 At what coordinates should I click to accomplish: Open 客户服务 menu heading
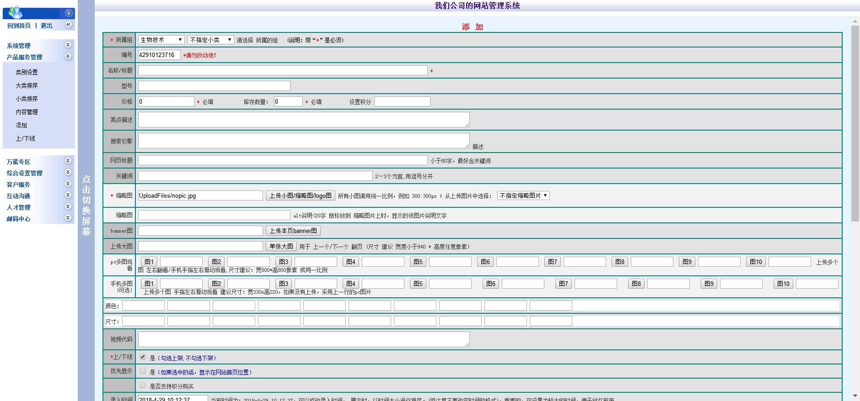click(18, 185)
